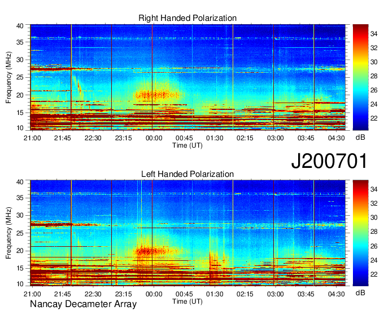This screenshot has height=311, width=384.
Task: Click the "30" frequency tick of Left Handed plot
Action: point(20,216)
